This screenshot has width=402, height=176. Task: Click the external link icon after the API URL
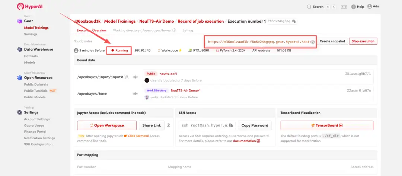click(313, 42)
